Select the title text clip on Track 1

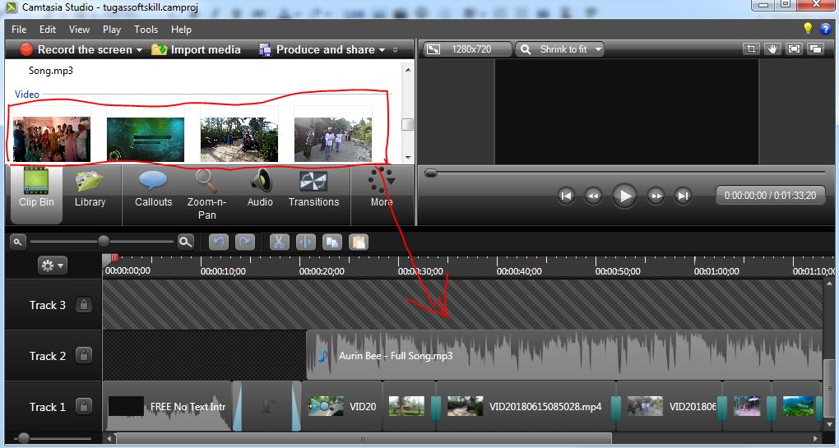tap(267, 406)
